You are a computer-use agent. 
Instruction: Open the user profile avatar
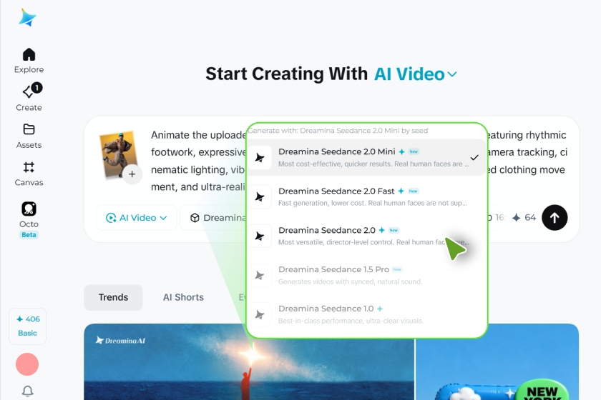[x=27, y=364]
